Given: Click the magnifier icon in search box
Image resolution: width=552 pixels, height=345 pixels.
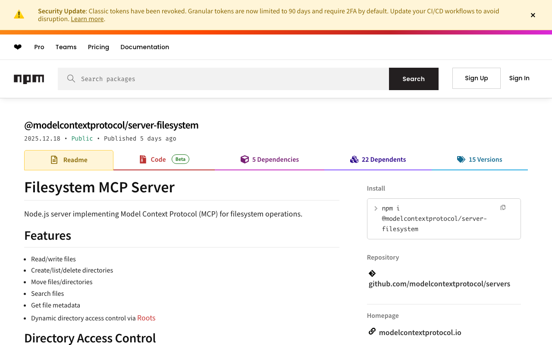Looking at the screenshot, I should [71, 78].
